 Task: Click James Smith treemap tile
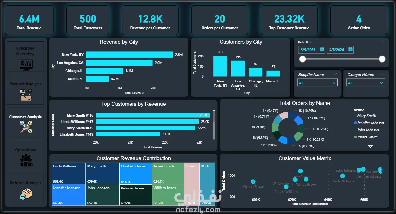(168, 173)
